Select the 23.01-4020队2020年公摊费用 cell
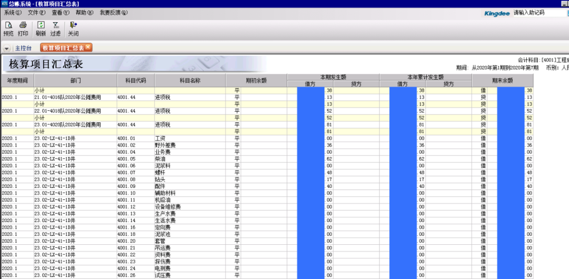This screenshot has width=569, height=279. coord(75,124)
